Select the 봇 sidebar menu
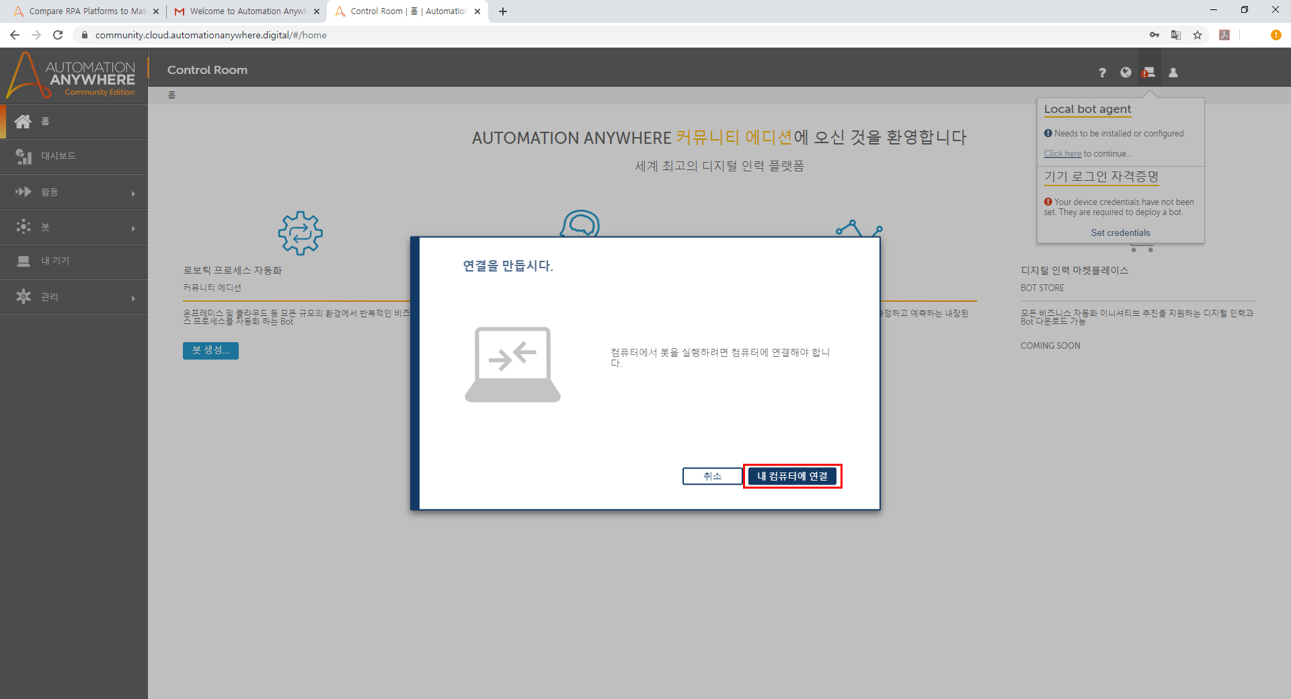 coord(74,227)
